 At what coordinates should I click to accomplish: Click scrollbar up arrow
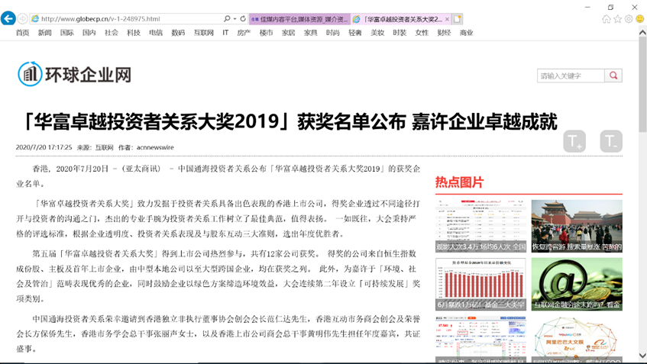642,32
